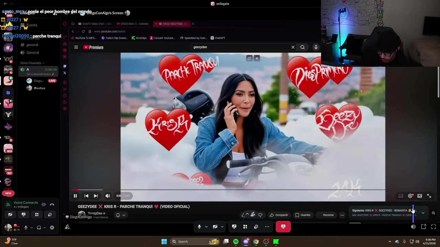
Task: Open YouTube player settings gear
Action: tap(410, 196)
